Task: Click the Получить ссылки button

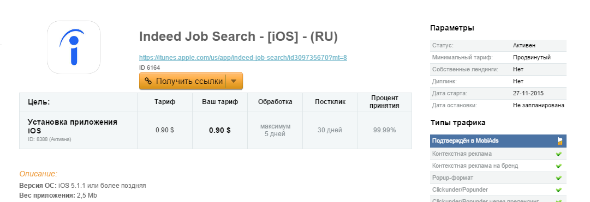Action: [x=191, y=81]
